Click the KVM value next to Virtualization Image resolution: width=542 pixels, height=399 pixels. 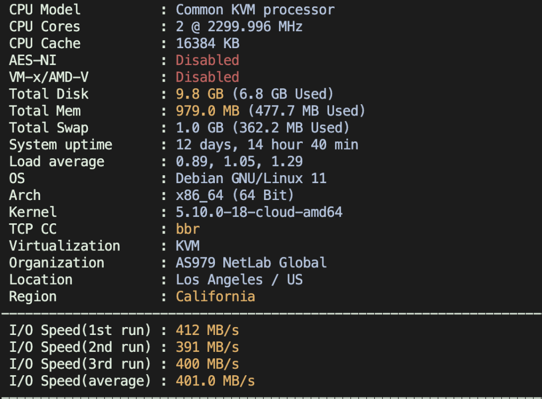188,246
